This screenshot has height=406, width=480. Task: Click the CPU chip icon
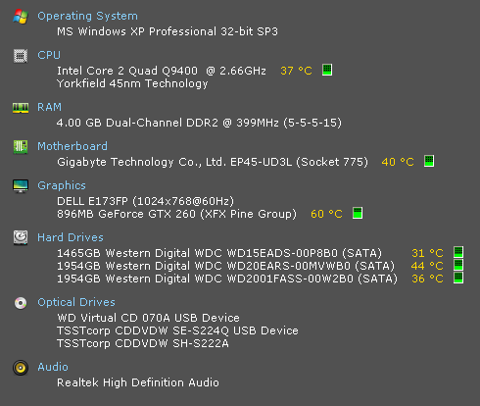pyautogui.click(x=21, y=56)
